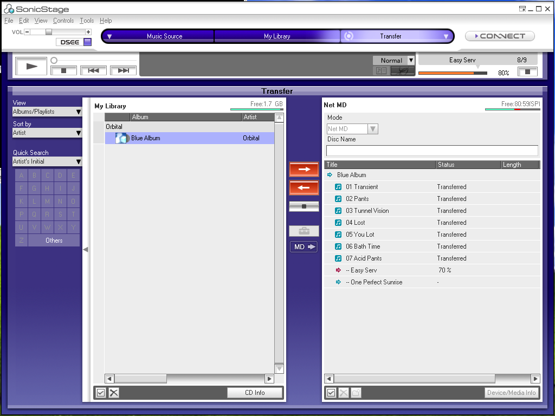The height and width of the screenshot is (416, 555).
Task: Toggle the DSEE sound enhancement square
Action: [87, 42]
